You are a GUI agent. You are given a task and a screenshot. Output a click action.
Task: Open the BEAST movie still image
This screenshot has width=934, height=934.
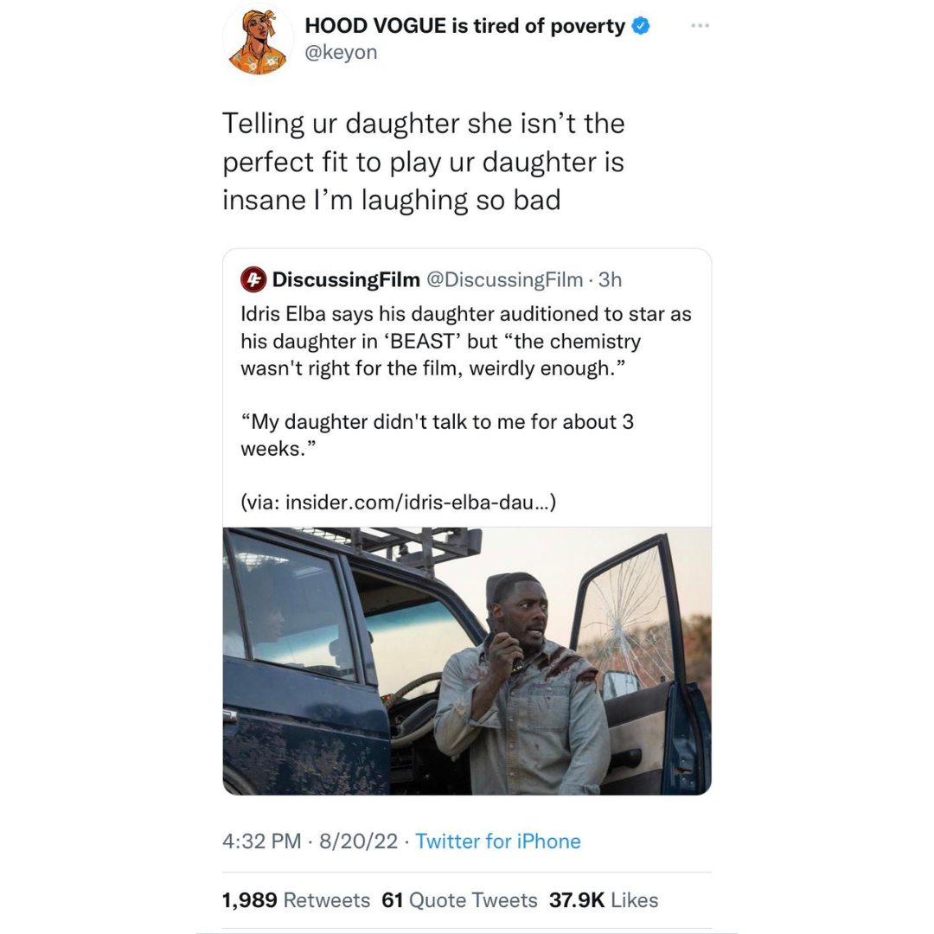(x=467, y=661)
